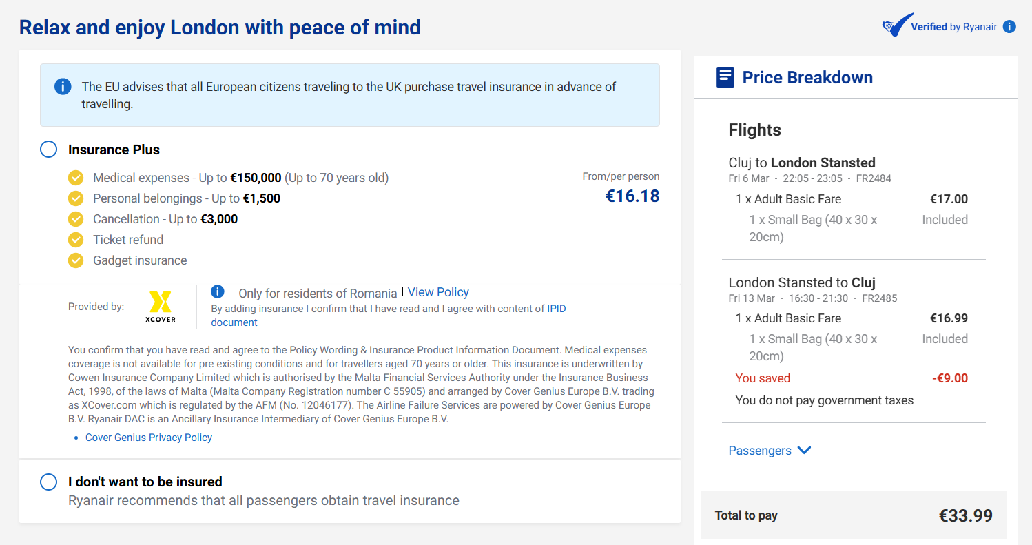Click the Cancellation yellow checkmark icon
This screenshot has width=1032, height=545.
[x=76, y=219]
